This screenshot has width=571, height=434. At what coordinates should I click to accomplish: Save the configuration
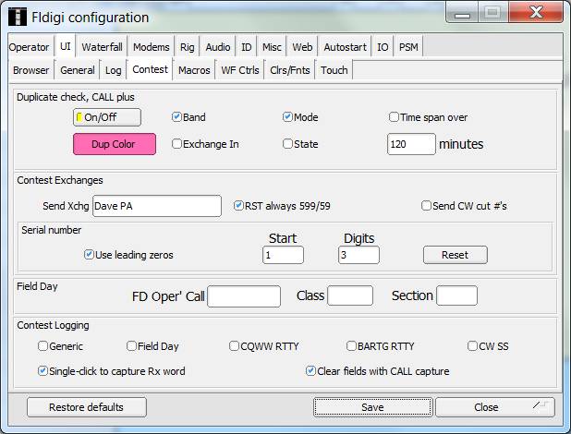(373, 407)
